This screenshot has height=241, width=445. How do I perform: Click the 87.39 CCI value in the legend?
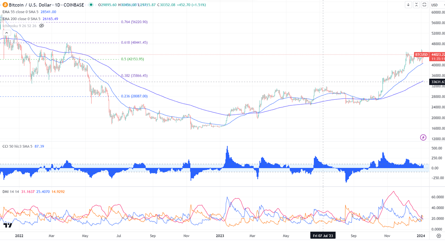click(39, 146)
